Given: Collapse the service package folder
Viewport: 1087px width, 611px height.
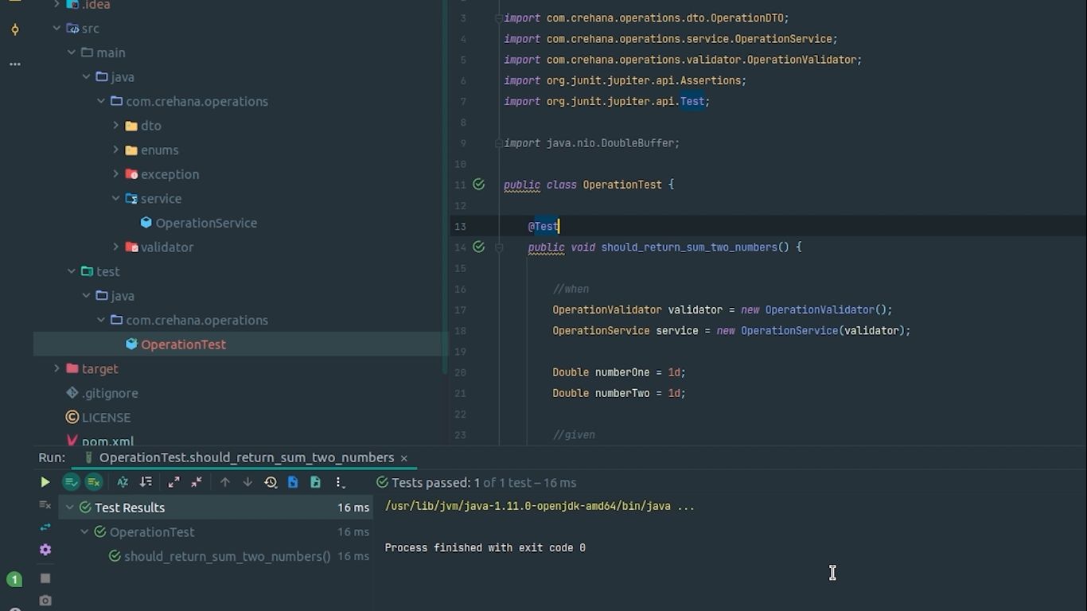Looking at the screenshot, I should click(116, 199).
